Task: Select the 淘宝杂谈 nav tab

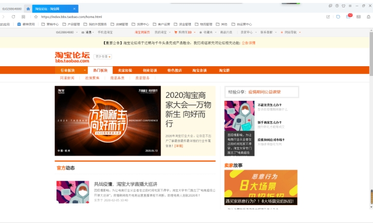Action: pos(199,71)
